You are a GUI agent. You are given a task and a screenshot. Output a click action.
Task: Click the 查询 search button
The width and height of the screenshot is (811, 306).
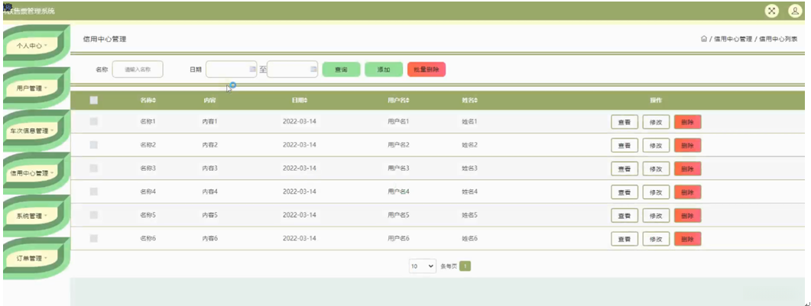point(341,69)
